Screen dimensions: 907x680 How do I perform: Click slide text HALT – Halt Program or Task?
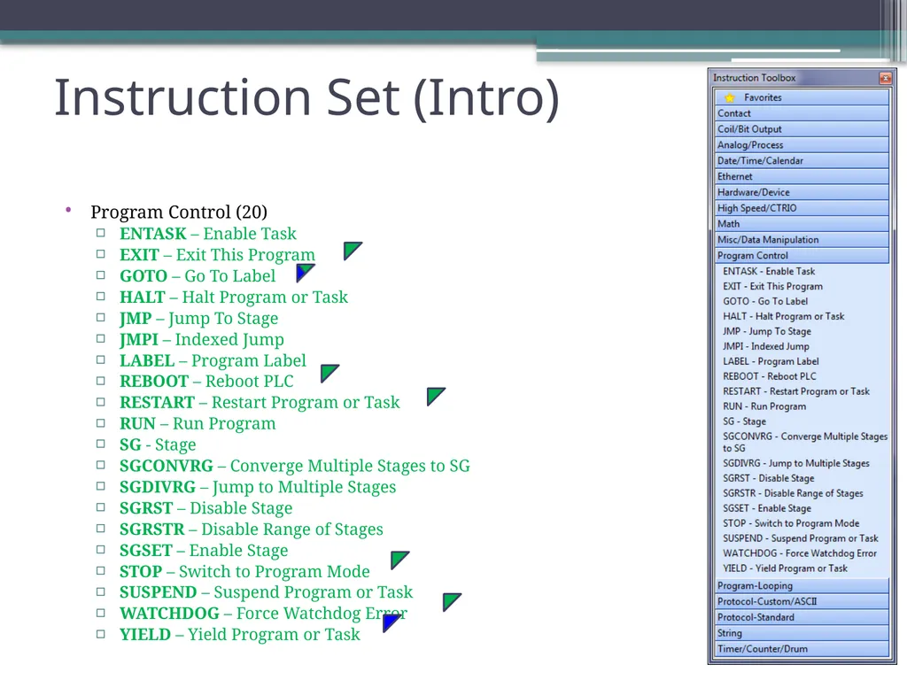tap(234, 297)
